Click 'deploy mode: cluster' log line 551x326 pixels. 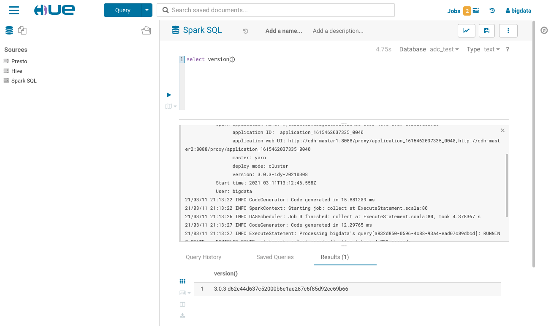260,166
